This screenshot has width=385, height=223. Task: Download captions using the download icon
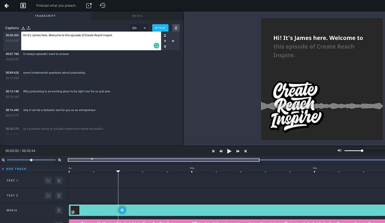click(x=23, y=28)
